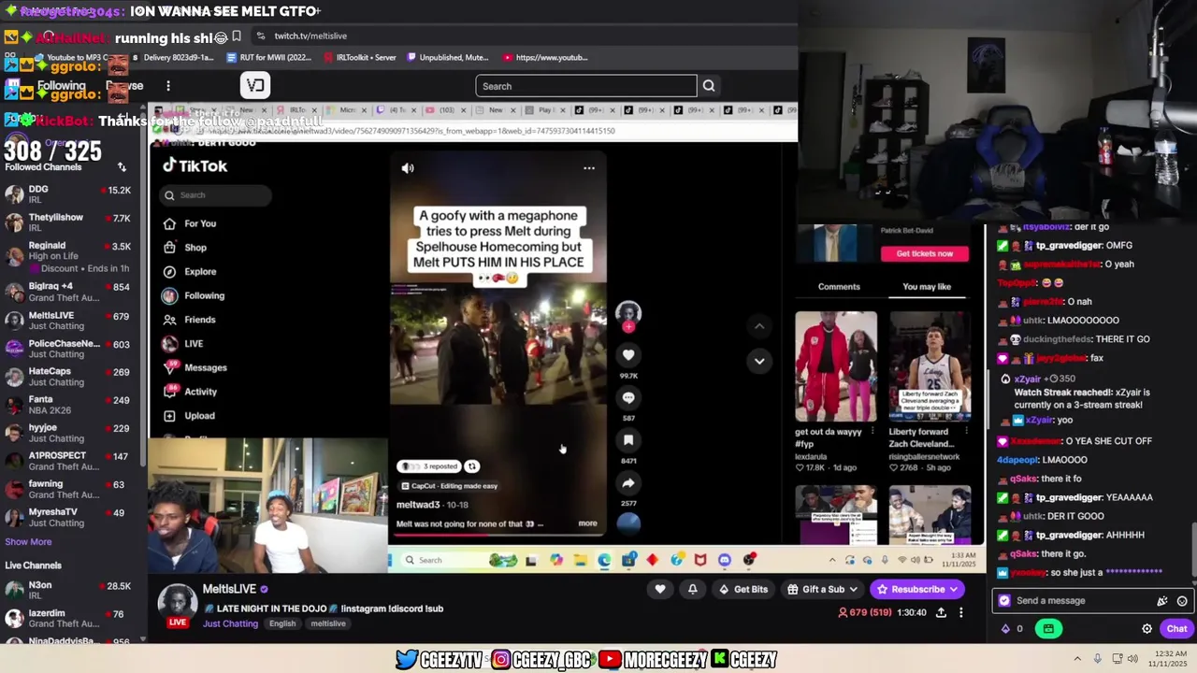Viewport: 1197px width, 673px height.
Task: Open Fanta NBA 2K26 channel
Action: pyautogui.click(x=71, y=405)
